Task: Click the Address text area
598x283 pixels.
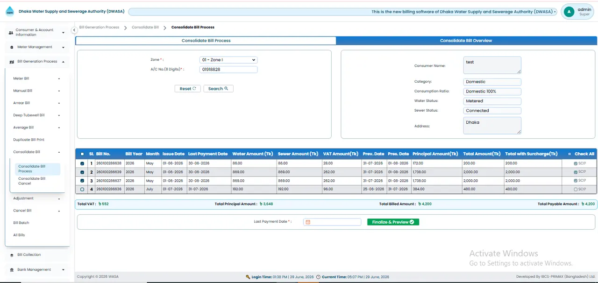Action: [492, 126]
